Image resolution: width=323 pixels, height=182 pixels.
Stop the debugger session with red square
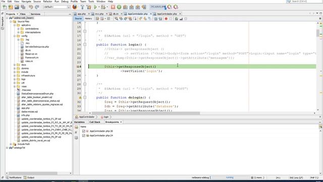(x=113, y=7)
